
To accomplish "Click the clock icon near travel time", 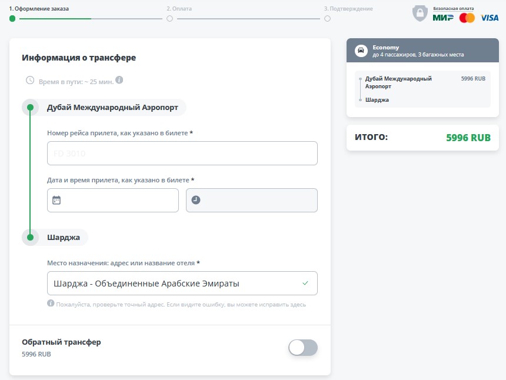I will tap(30, 80).
